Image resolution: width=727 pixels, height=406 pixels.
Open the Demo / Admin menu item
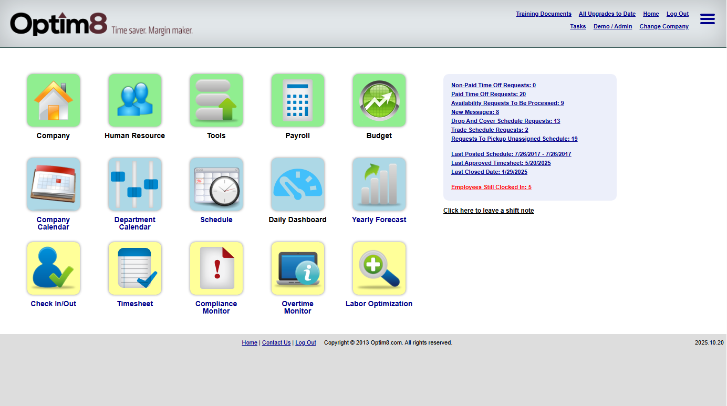click(x=612, y=26)
